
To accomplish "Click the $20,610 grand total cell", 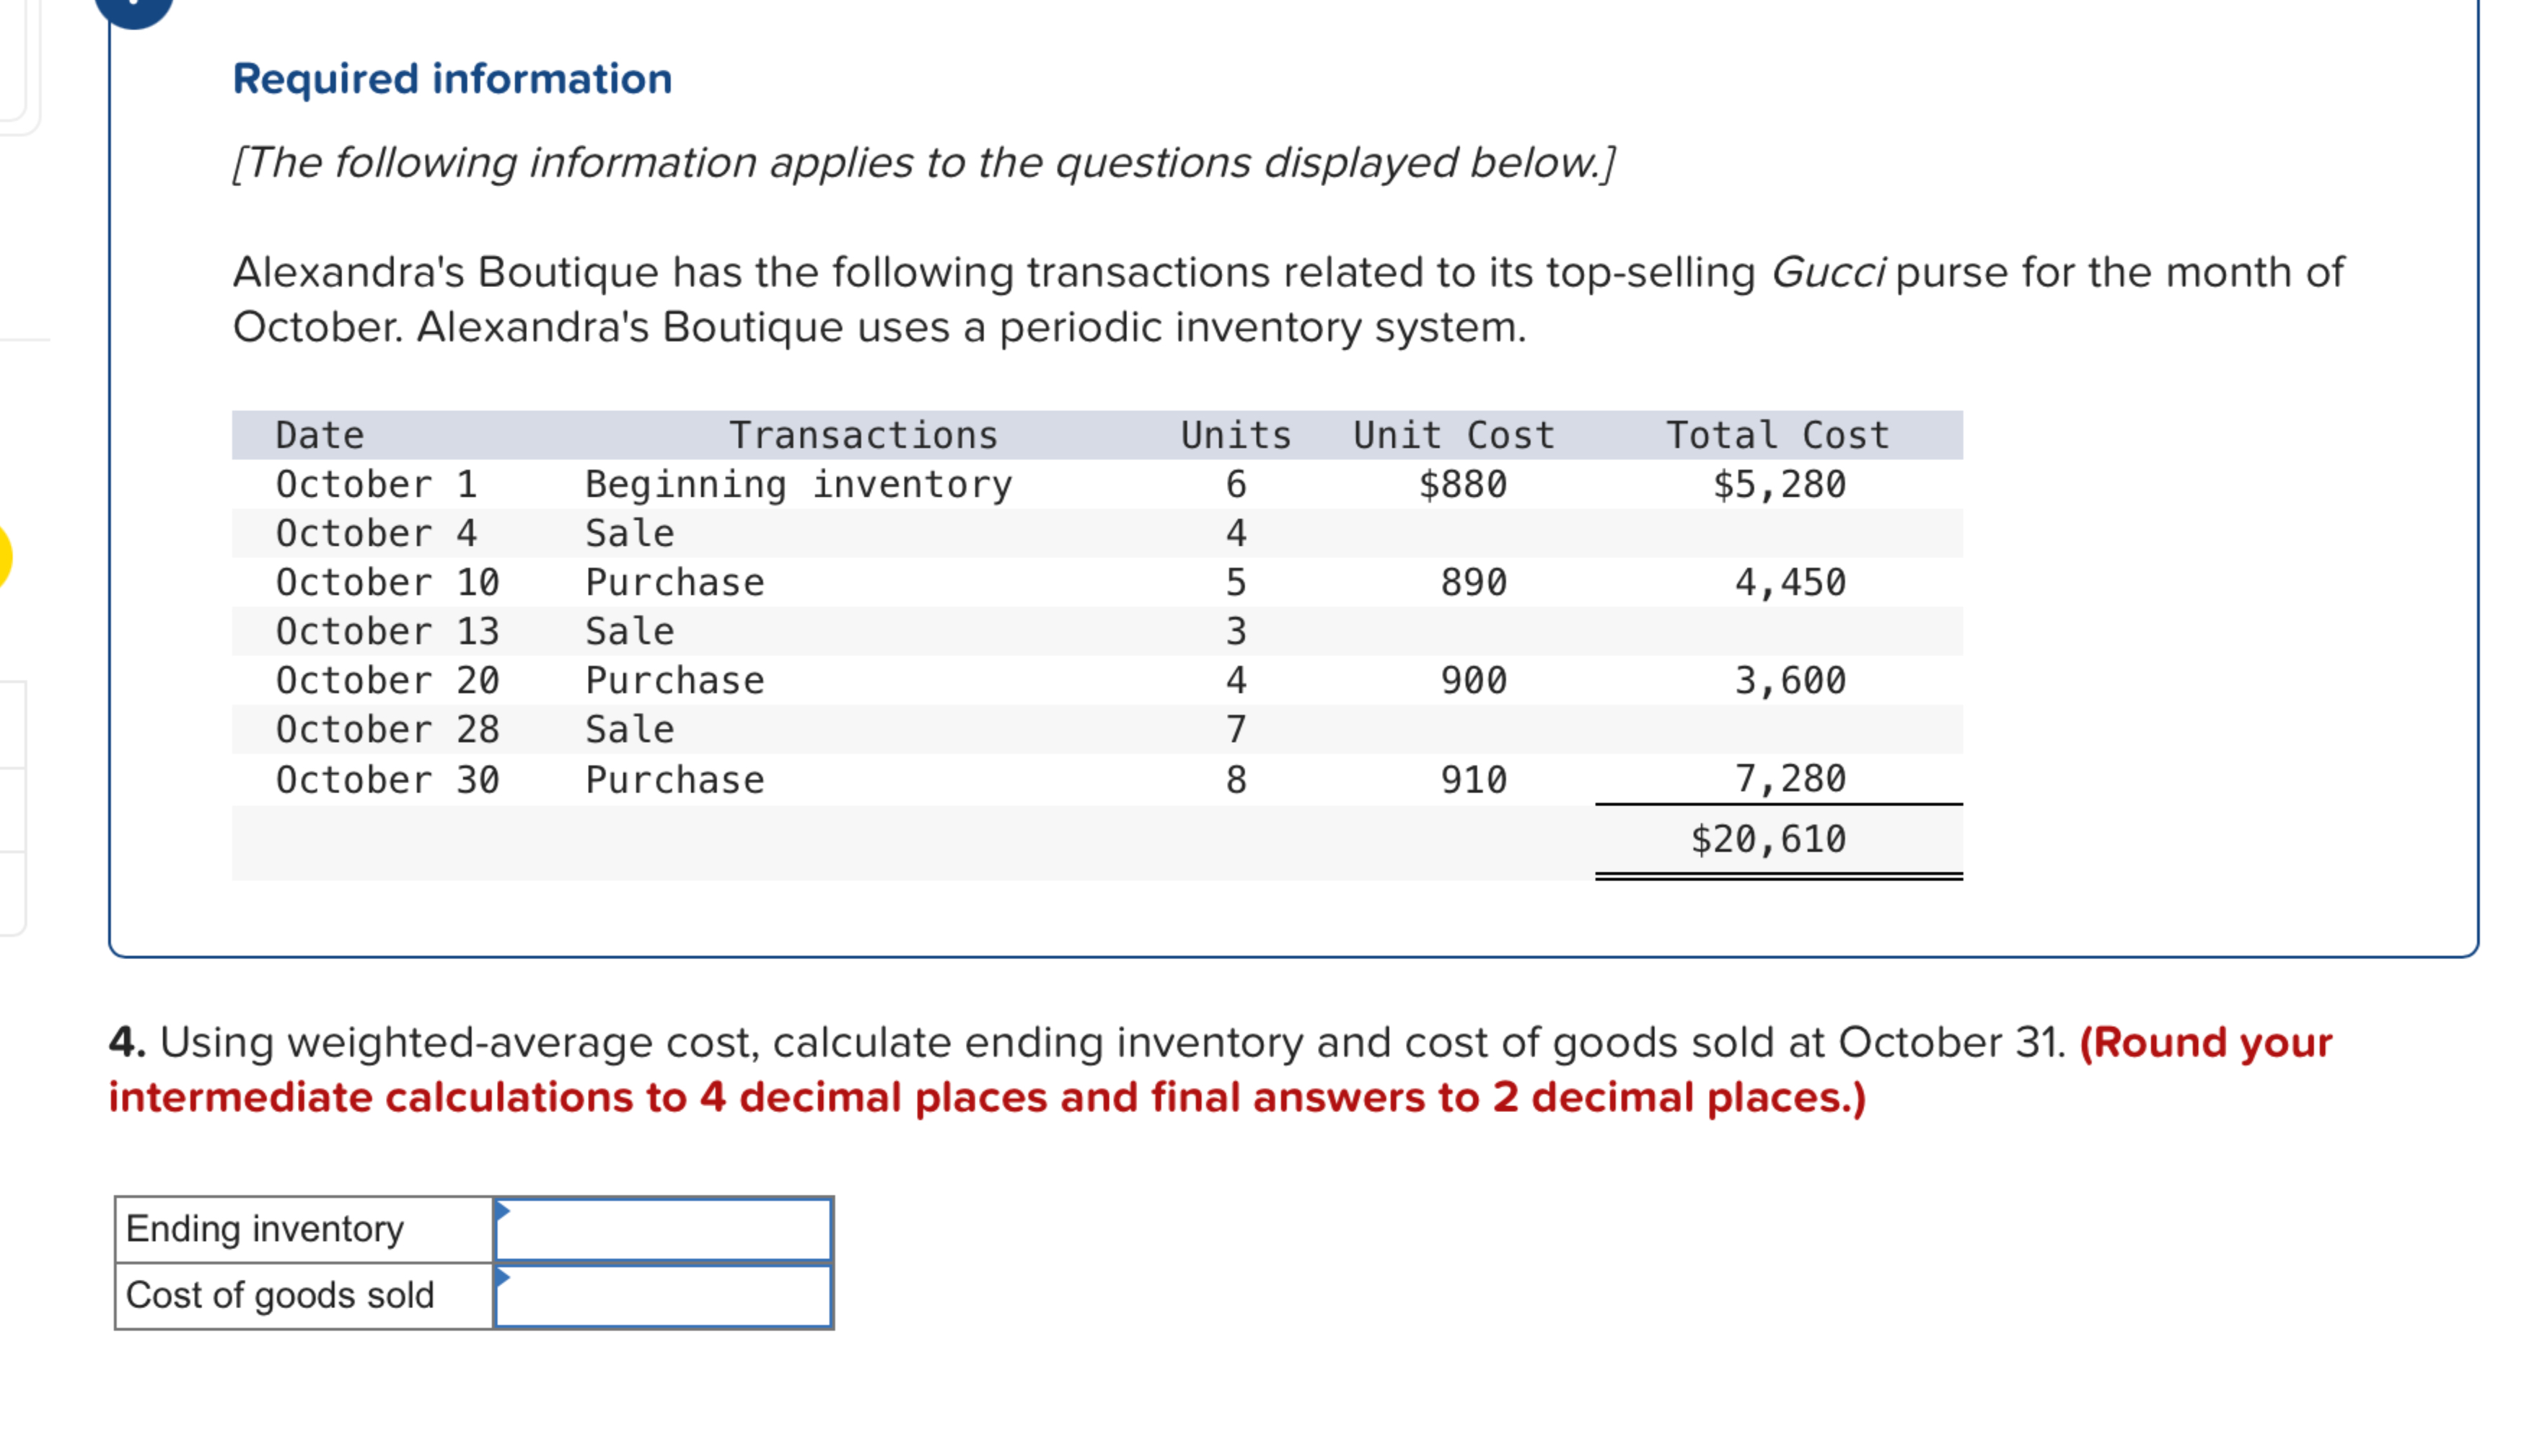I will (1770, 840).
